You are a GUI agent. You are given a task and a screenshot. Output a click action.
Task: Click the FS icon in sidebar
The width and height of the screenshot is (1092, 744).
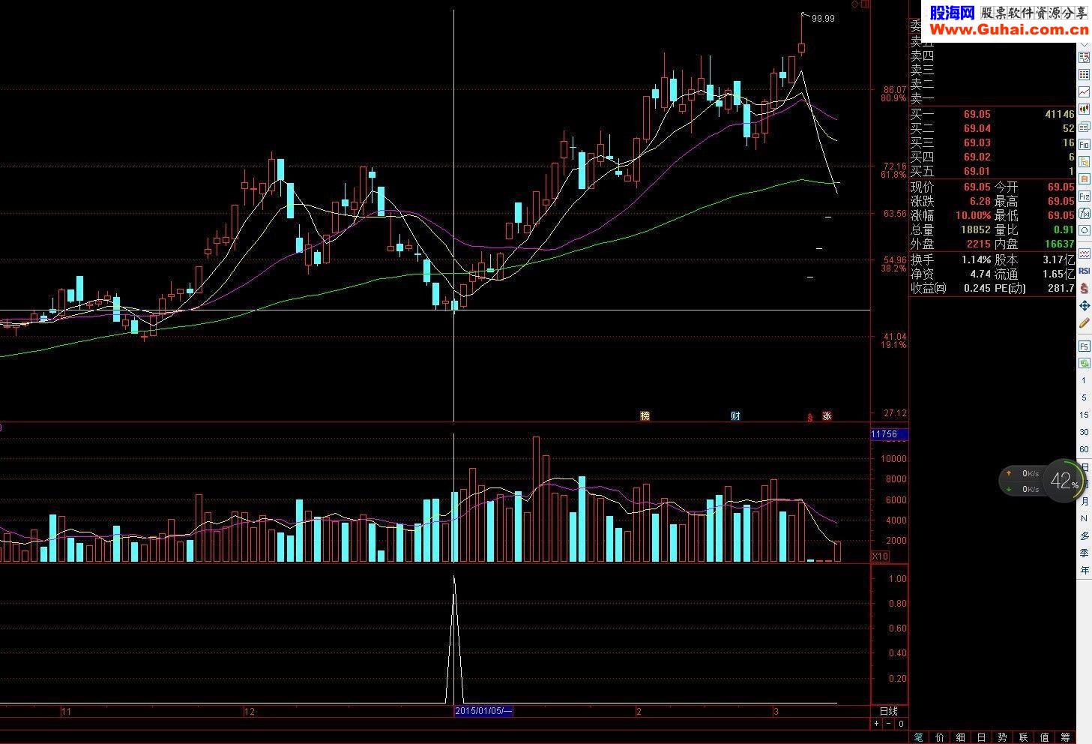point(1085,346)
